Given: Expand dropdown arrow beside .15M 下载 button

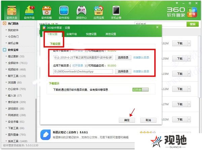Looking at the screenshot, I should click(189, 74).
